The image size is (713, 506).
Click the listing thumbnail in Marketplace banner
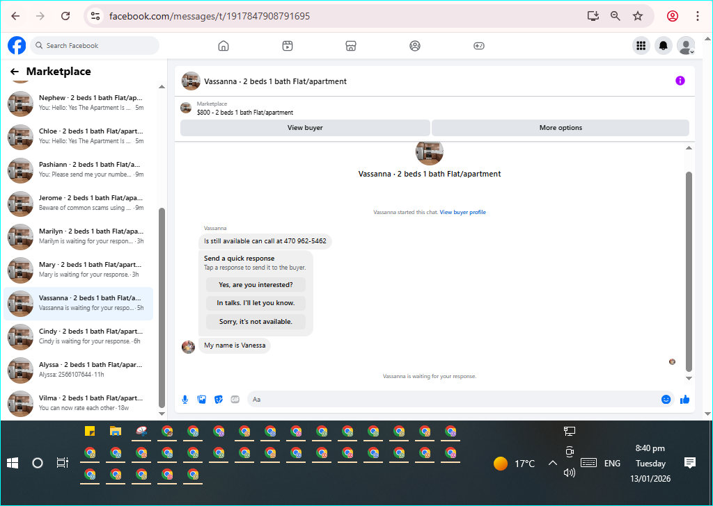[x=185, y=108]
